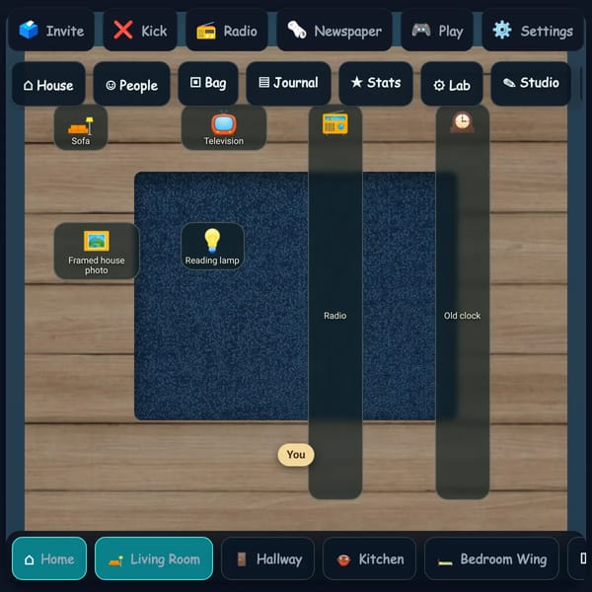Click the door icon on Hallway button
Image resolution: width=592 pixels, height=592 pixels.
(x=242, y=559)
